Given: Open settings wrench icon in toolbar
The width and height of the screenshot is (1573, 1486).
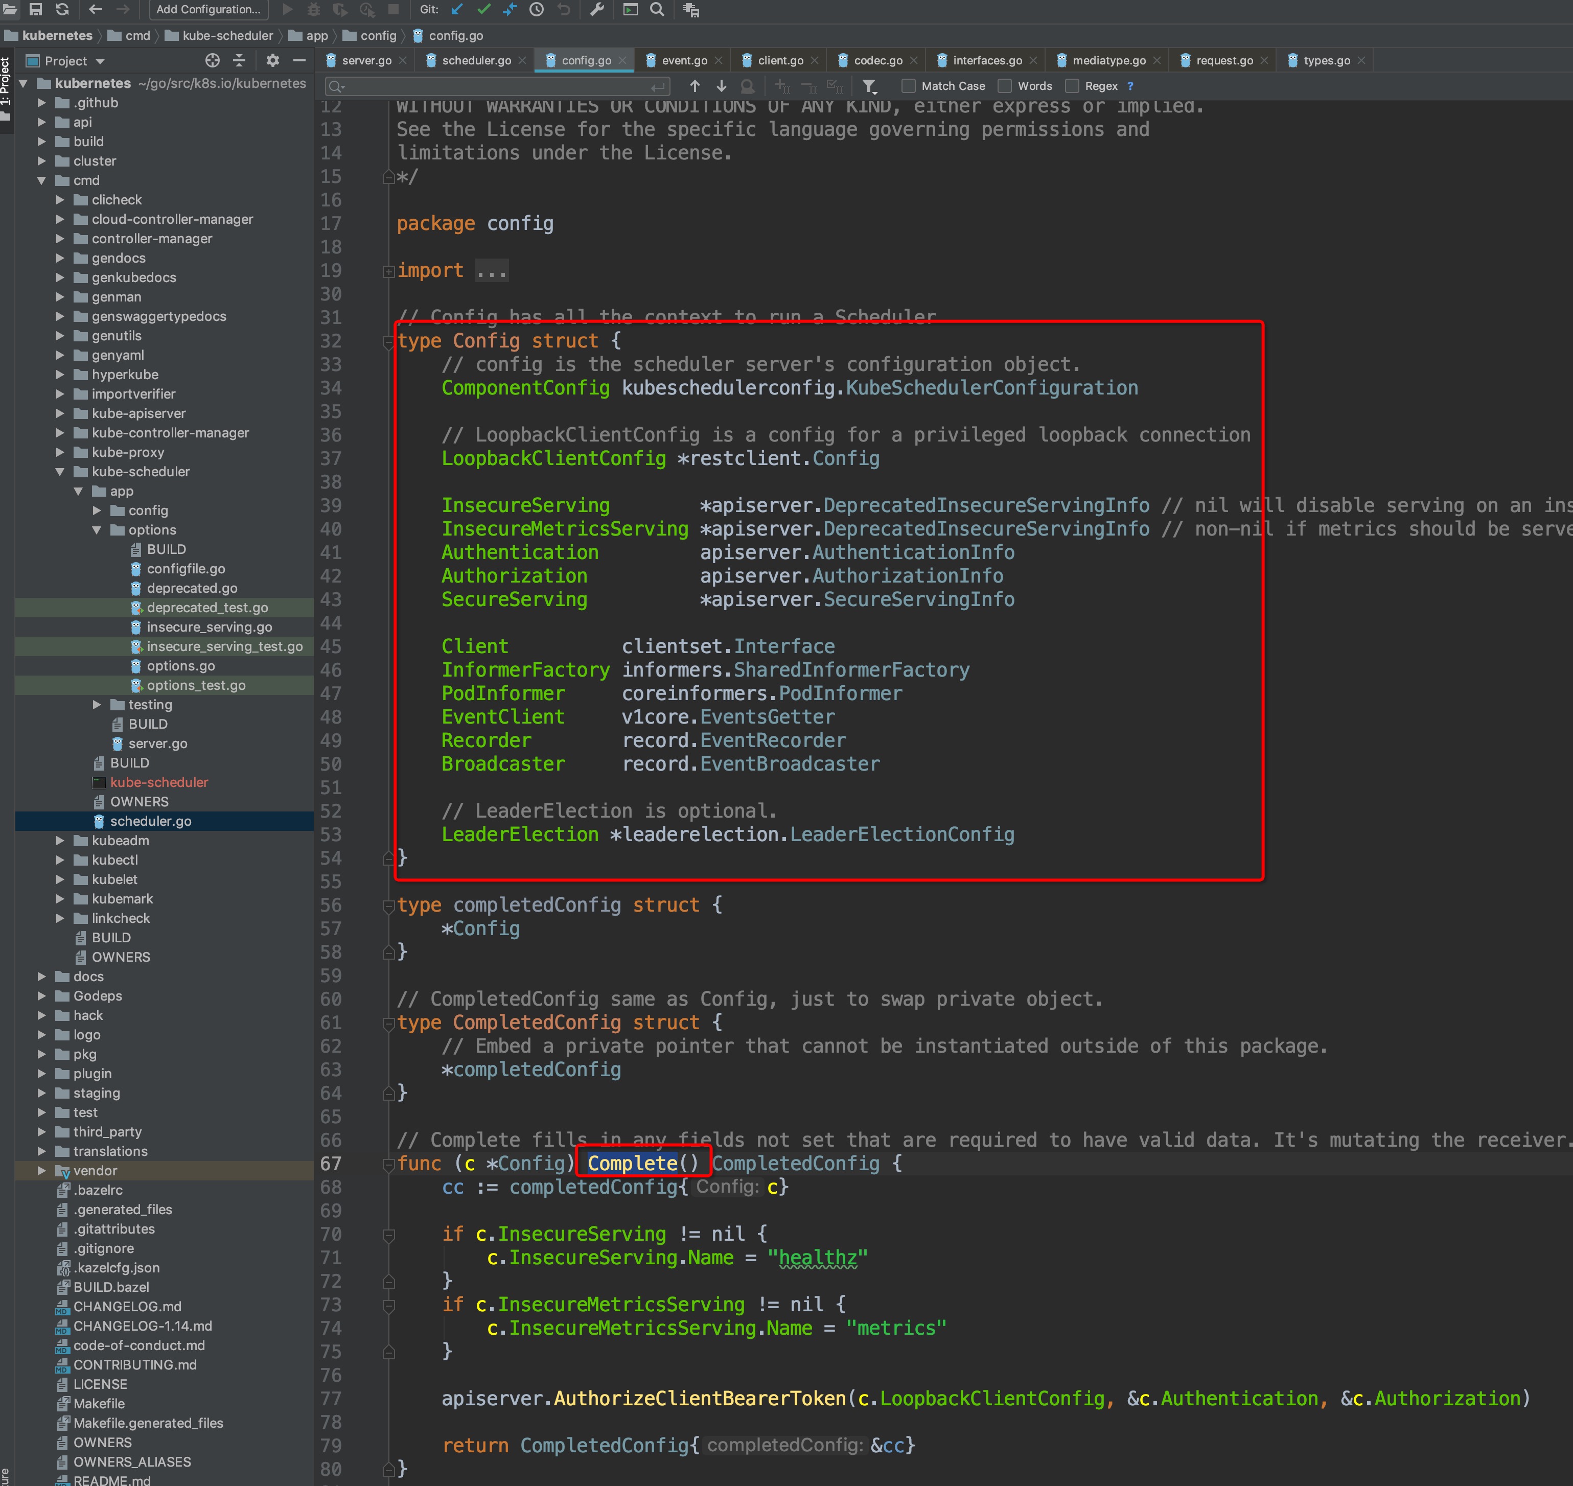Looking at the screenshot, I should point(597,10).
